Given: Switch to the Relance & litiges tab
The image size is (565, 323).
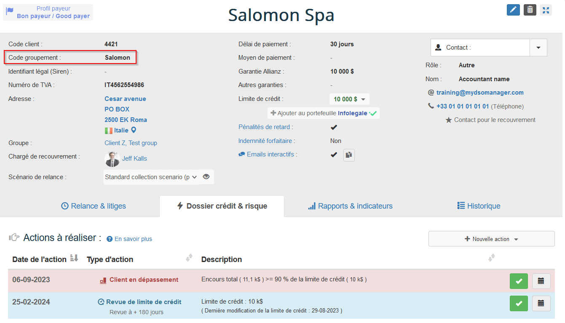Looking at the screenshot, I should pyautogui.click(x=94, y=206).
